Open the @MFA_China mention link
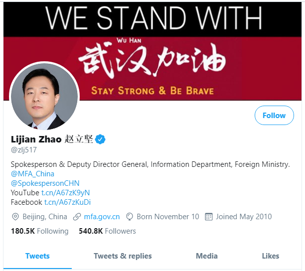The width and height of the screenshot is (305, 271). pyautogui.click(x=32, y=174)
